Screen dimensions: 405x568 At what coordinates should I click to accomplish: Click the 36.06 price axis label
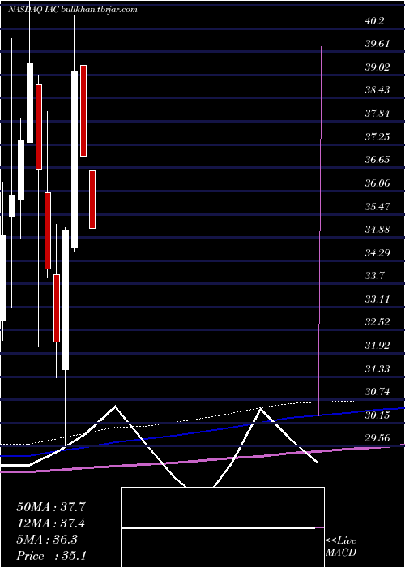377,183
